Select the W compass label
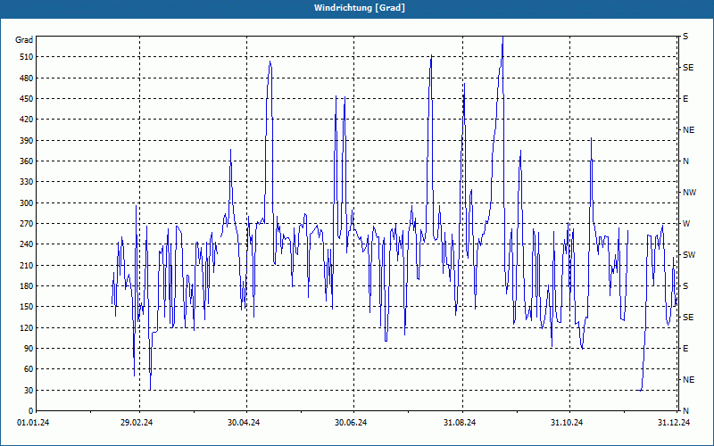The width and height of the screenshot is (714, 446). tap(686, 224)
